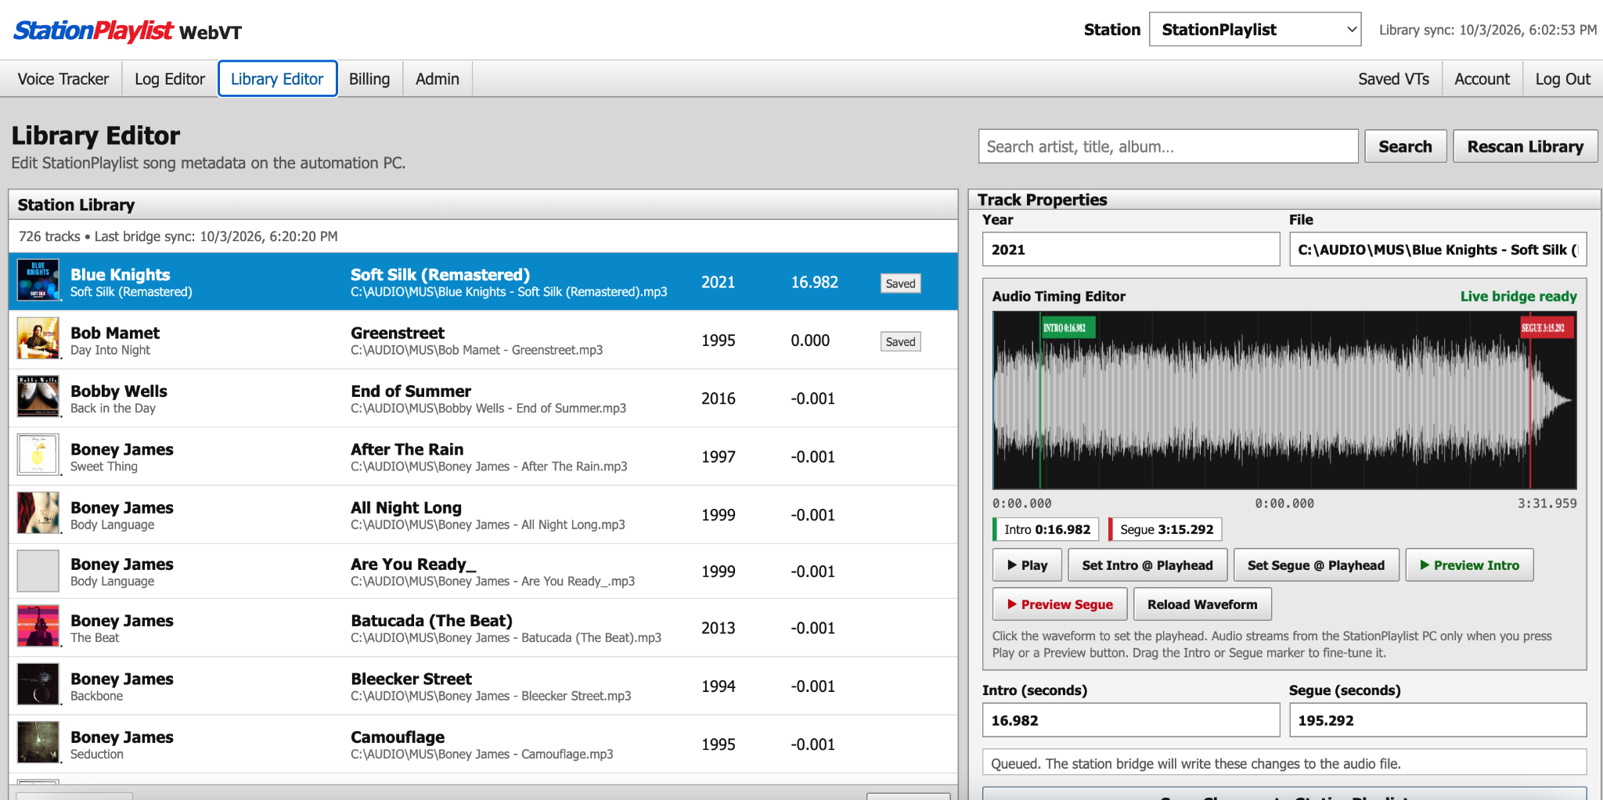
Task: Select the All Night Long track title
Action: [405, 507]
